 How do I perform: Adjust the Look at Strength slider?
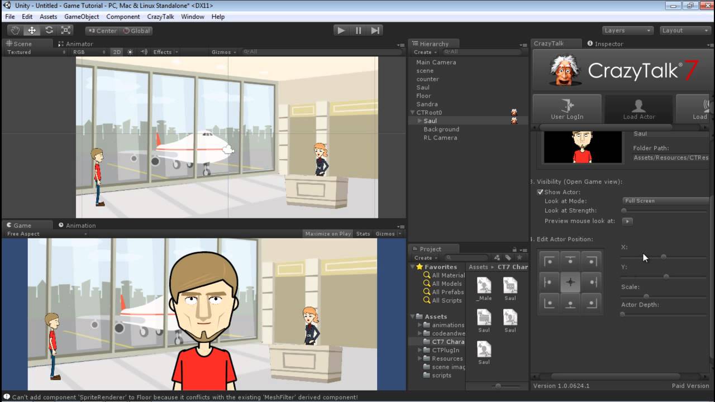[x=665, y=211]
